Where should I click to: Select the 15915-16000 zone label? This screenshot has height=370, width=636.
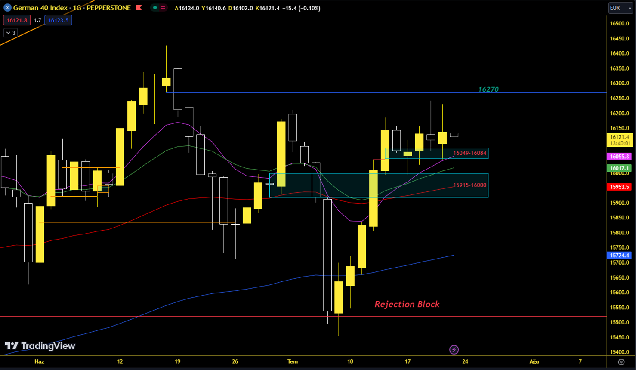point(469,185)
